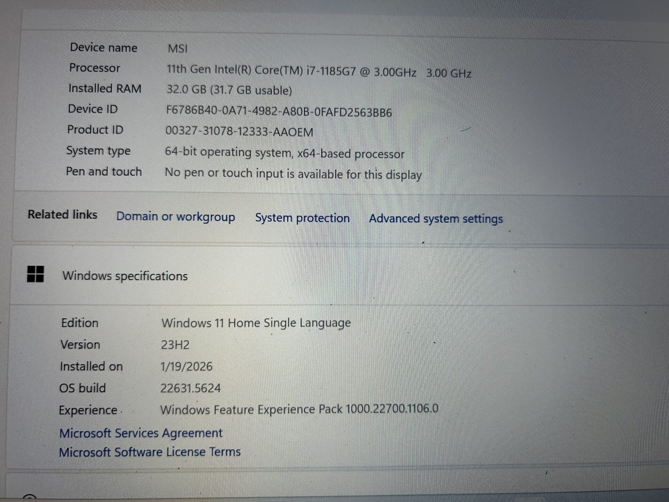Click the Installed on label

coord(91,366)
